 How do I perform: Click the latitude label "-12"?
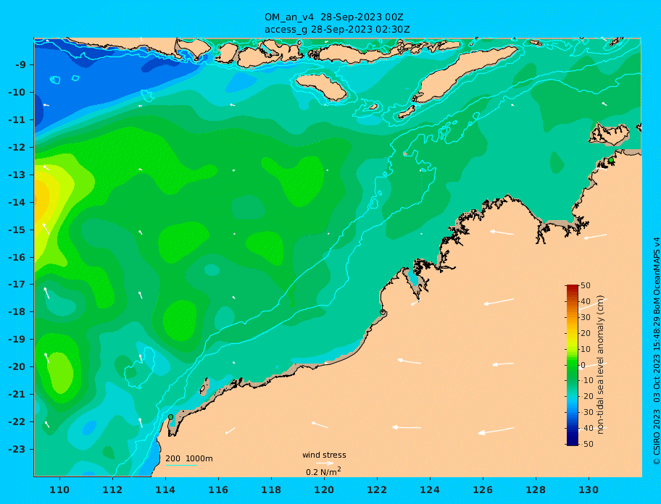point(17,148)
